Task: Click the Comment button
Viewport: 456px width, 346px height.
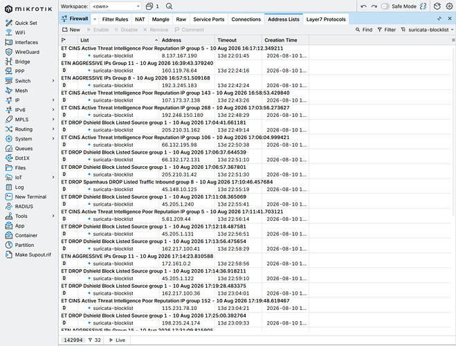Action: pyautogui.click(x=190, y=30)
